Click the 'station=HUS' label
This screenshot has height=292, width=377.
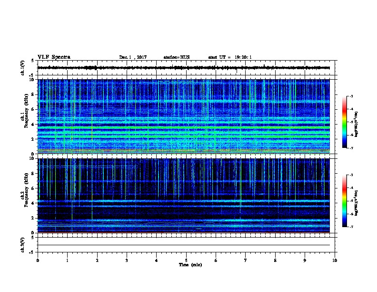point(177,57)
